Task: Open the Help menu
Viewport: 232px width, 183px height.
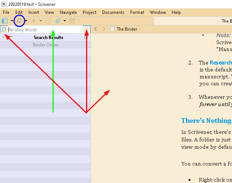Action: click(176, 12)
